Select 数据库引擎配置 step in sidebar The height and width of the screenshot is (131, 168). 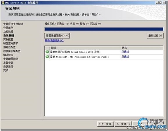pos(12,51)
